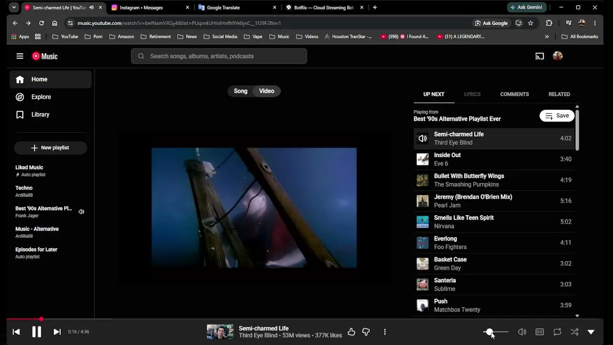The width and height of the screenshot is (613, 345).
Task: Click the Up Next queue scrollbar
Action: pyautogui.click(x=577, y=130)
